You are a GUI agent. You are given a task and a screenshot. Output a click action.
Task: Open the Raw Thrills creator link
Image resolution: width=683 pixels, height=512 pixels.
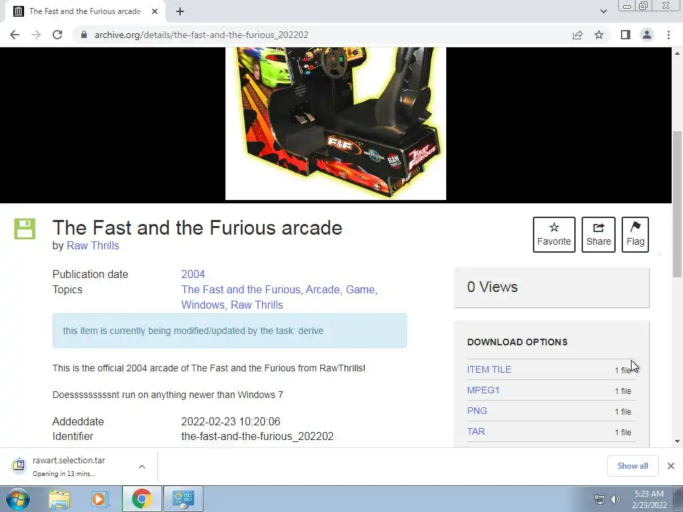(x=93, y=245)
